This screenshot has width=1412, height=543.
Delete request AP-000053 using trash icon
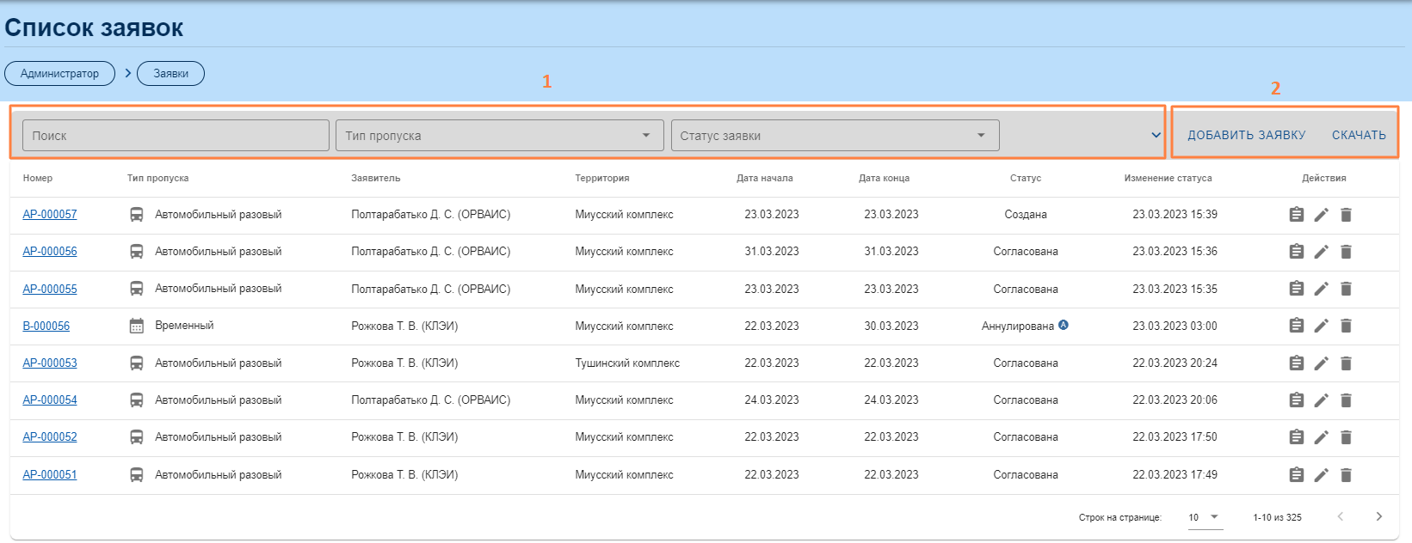(x=1346, y=363)
